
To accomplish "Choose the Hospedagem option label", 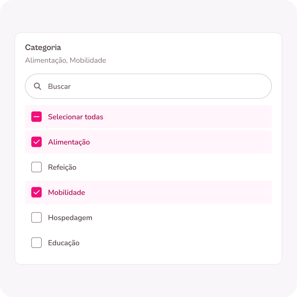I will click(x=70, y=217).
